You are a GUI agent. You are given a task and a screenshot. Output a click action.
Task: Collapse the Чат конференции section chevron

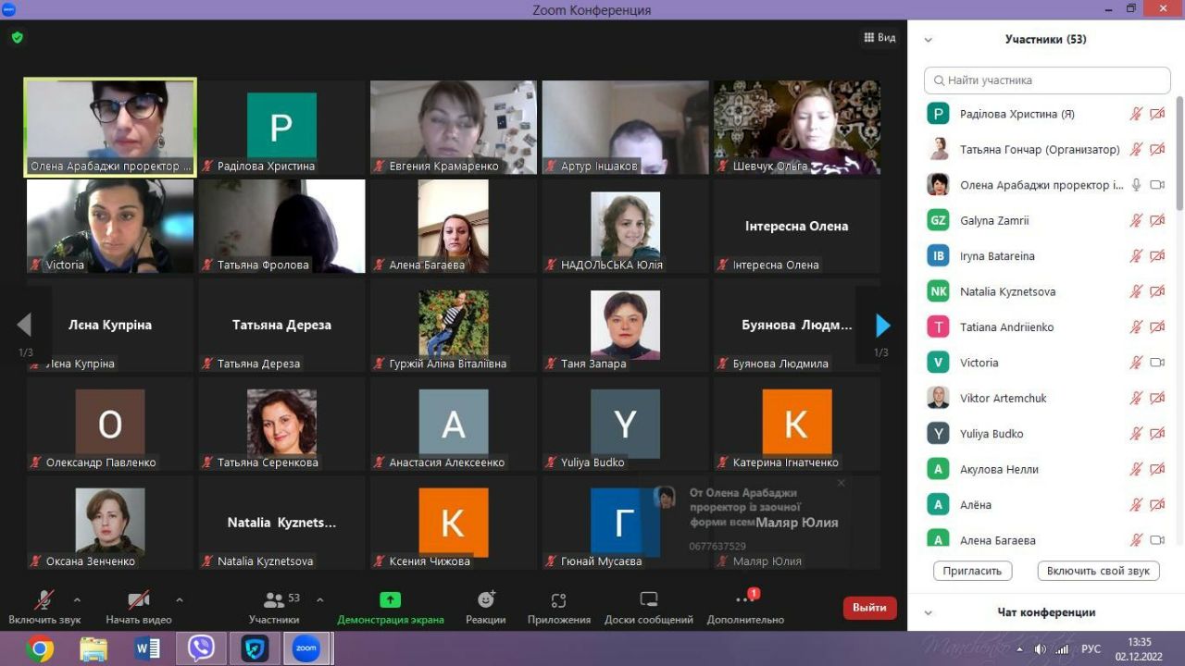[x=929, y=612]
